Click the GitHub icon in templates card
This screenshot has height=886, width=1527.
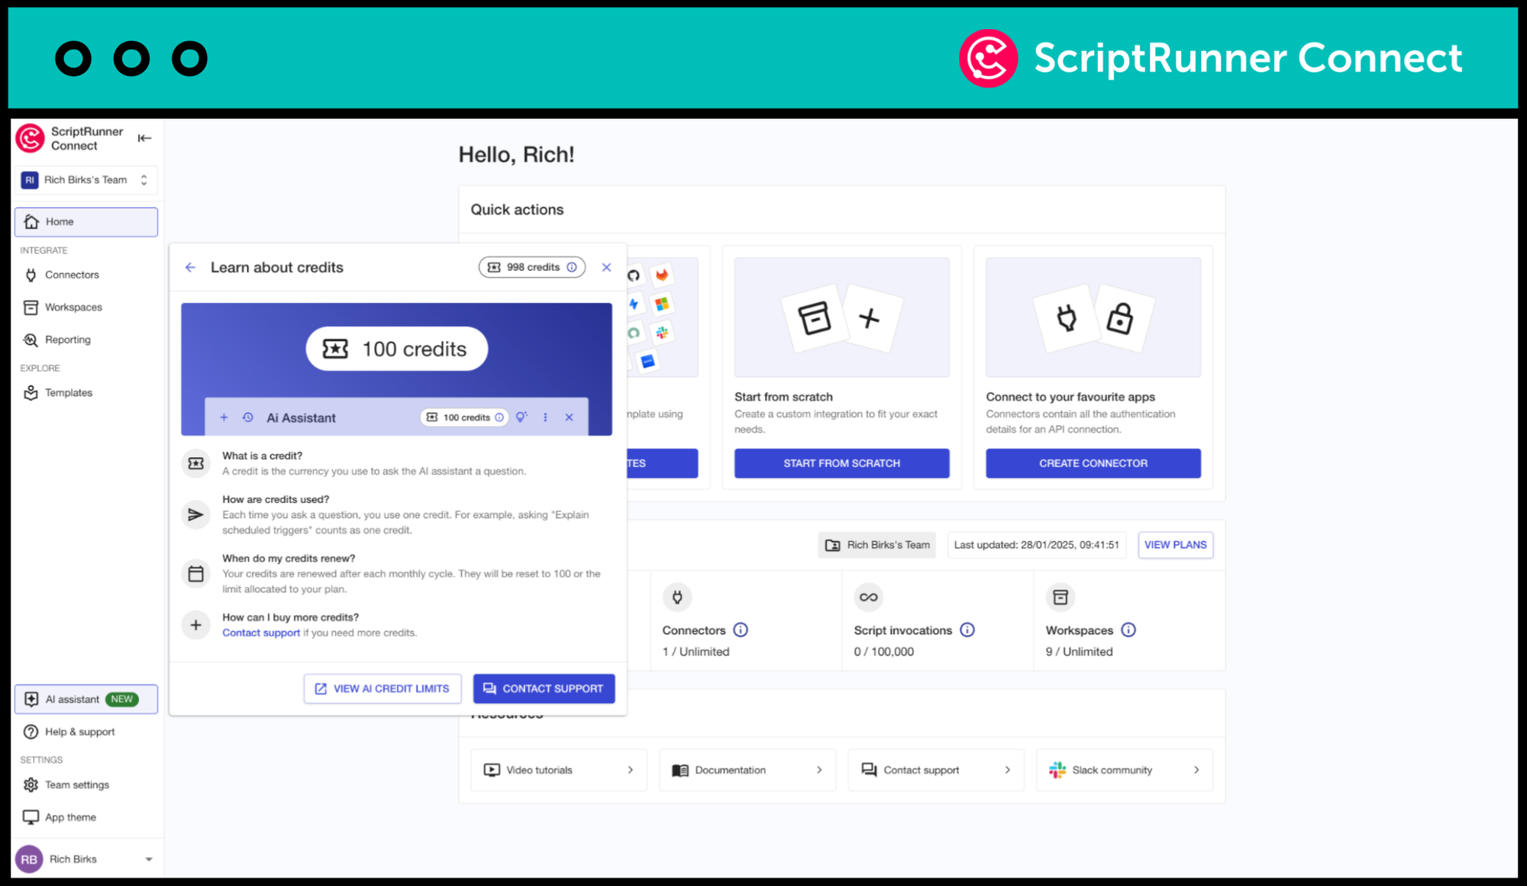click(634, 275)
